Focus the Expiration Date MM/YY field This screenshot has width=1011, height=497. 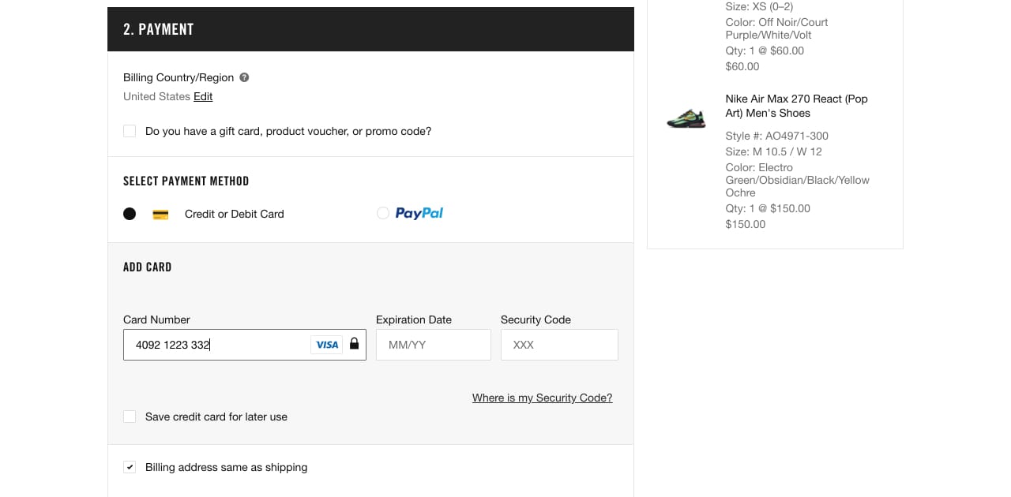click(434, 345)
